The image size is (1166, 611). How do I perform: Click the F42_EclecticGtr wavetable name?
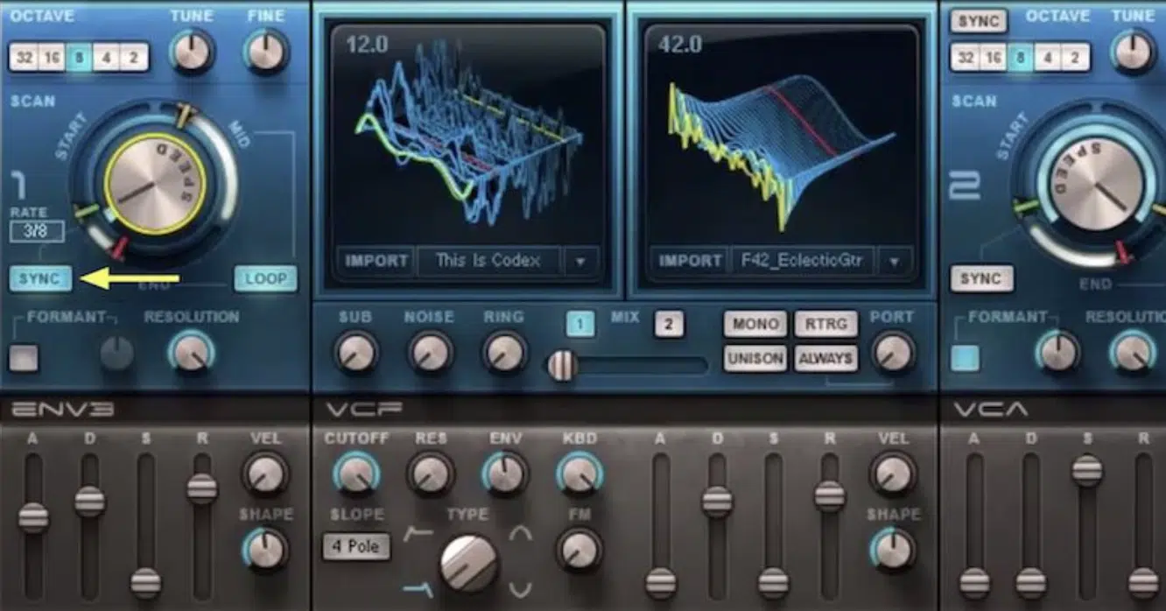pyautogui.click(x=803, y=261)
